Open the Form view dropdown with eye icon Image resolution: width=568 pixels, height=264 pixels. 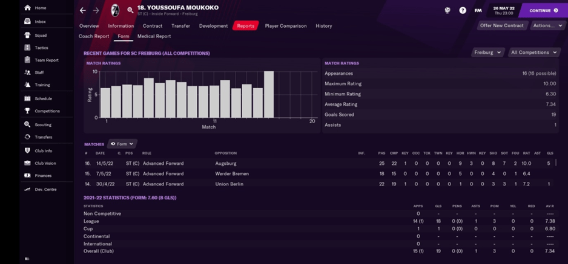pyautogui.click(x=122, y=144)
